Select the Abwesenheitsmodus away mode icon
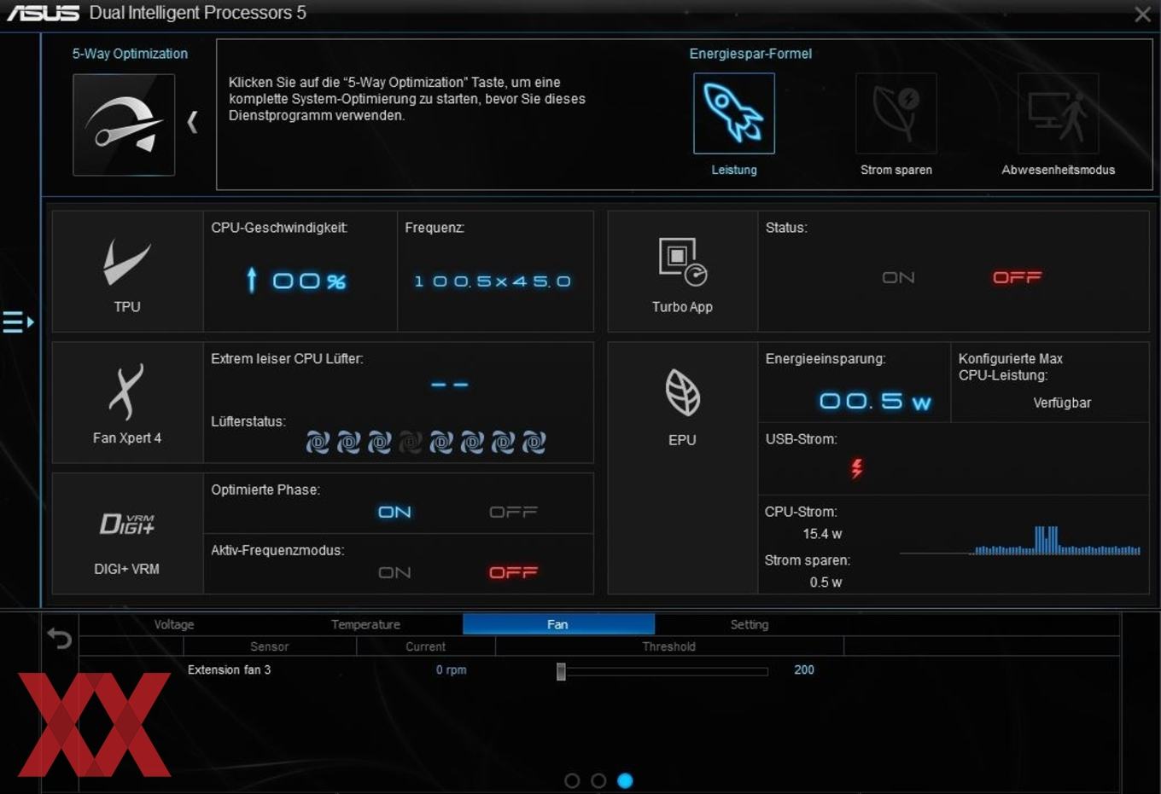Image resolution: width=1161 pixels, height=794 pixels. point(1058,113)
